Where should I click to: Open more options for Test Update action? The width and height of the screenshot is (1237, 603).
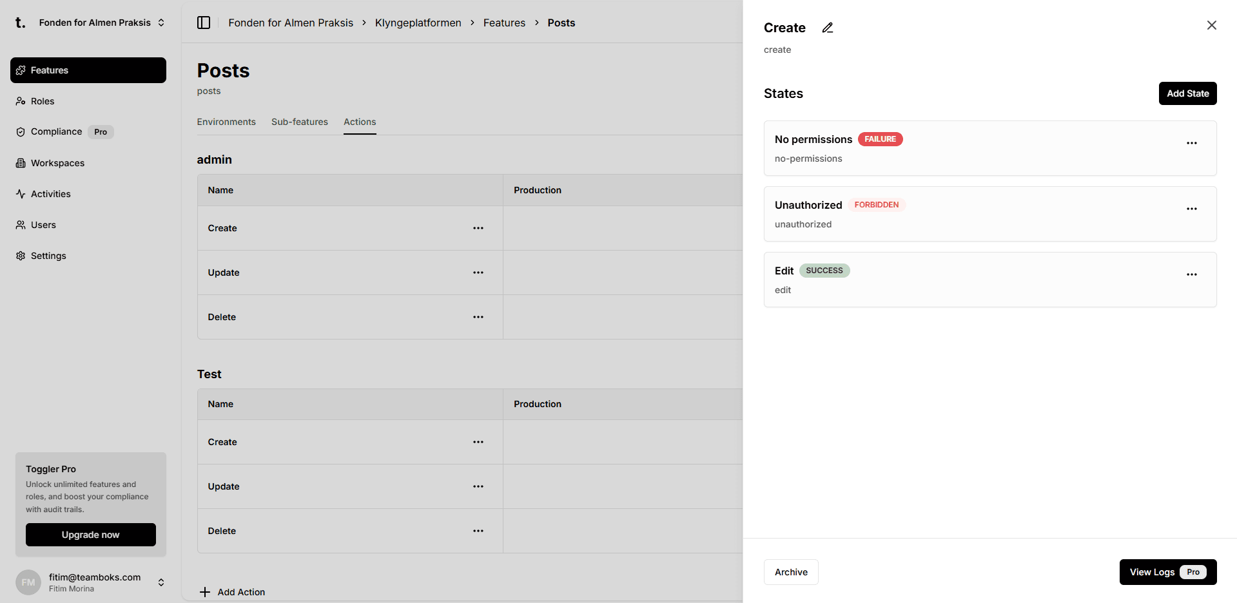[x=478, y=486]
